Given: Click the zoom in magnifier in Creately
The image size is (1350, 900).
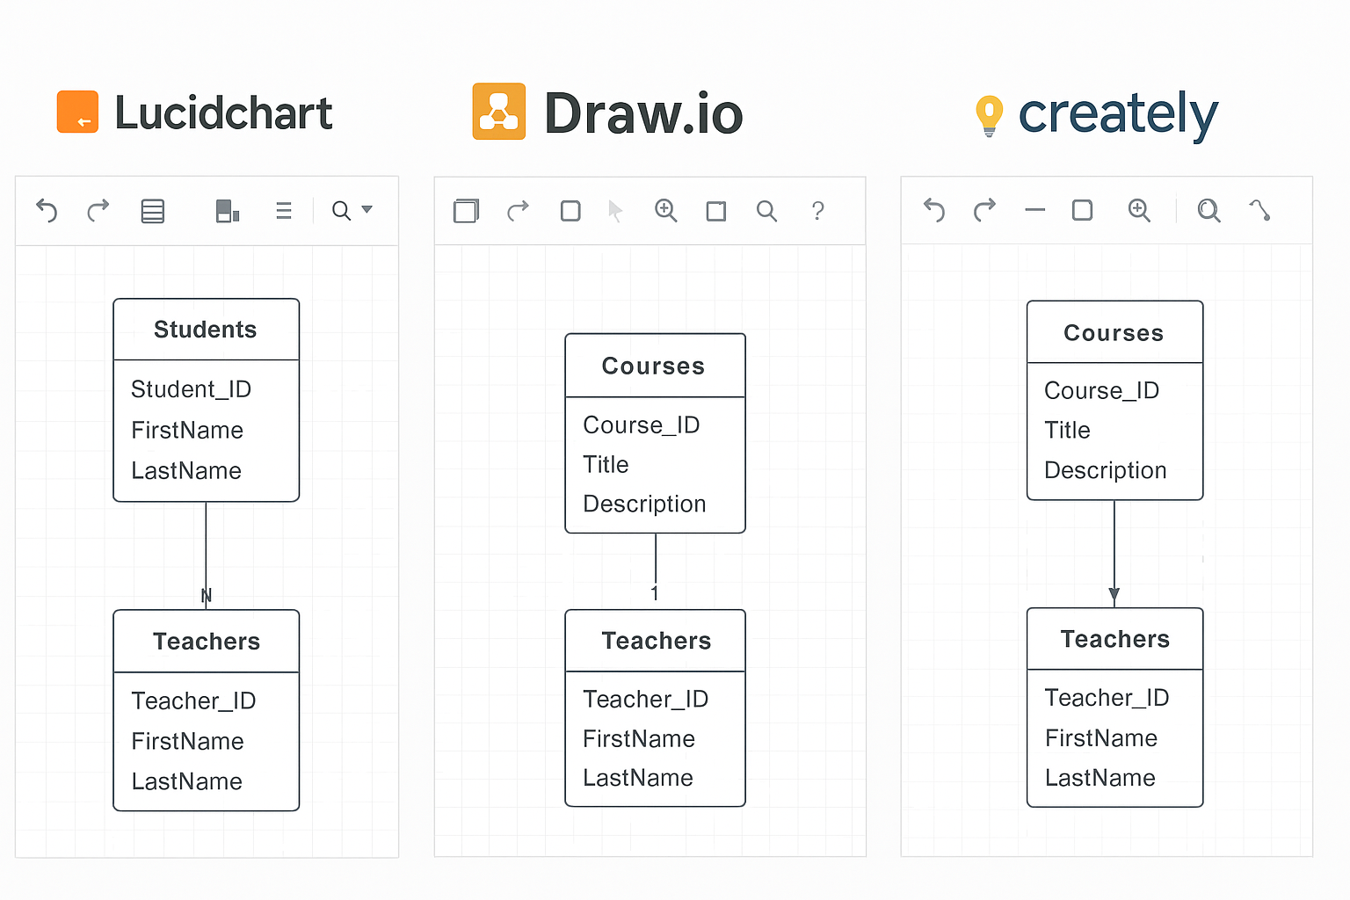Looking at the screenshot, I should click(1139, 210).
